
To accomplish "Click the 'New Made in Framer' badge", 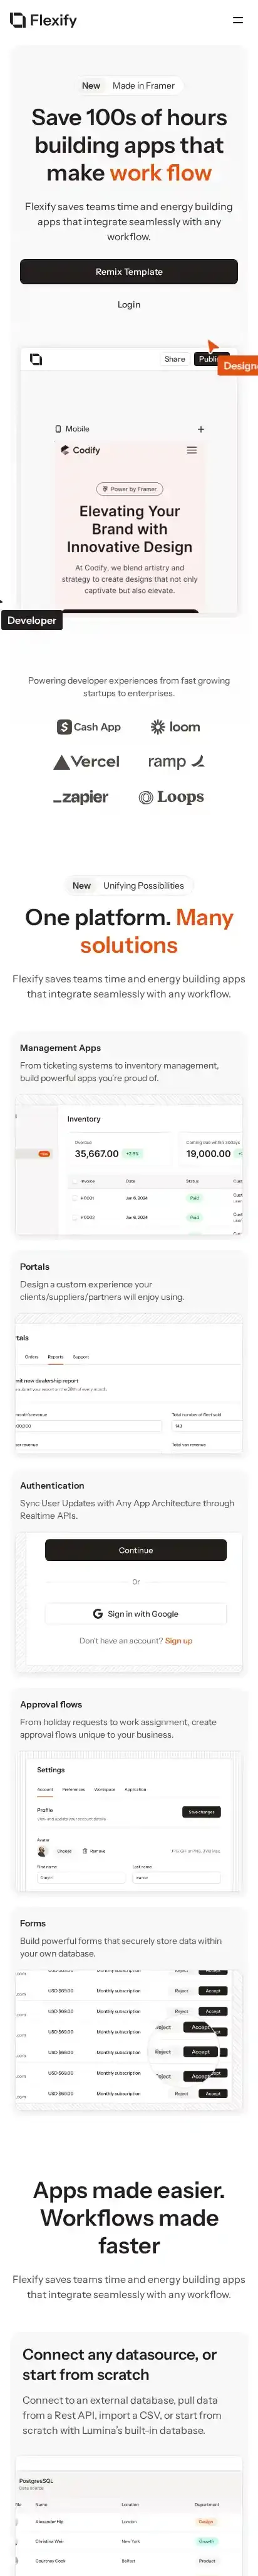I will (128, 86).
